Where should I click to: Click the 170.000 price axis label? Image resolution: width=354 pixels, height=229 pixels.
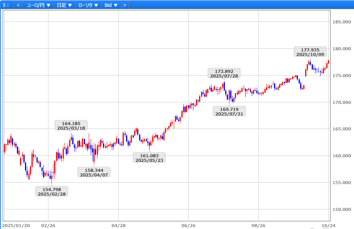click(342, 102)
